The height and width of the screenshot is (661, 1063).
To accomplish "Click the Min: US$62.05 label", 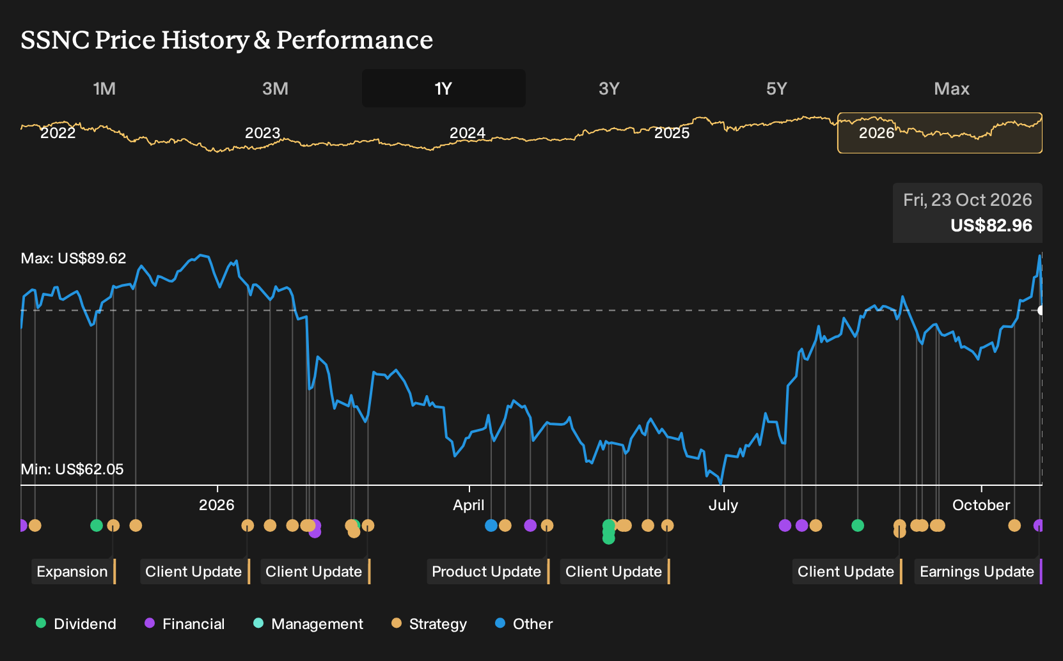I will coord(72,469).
